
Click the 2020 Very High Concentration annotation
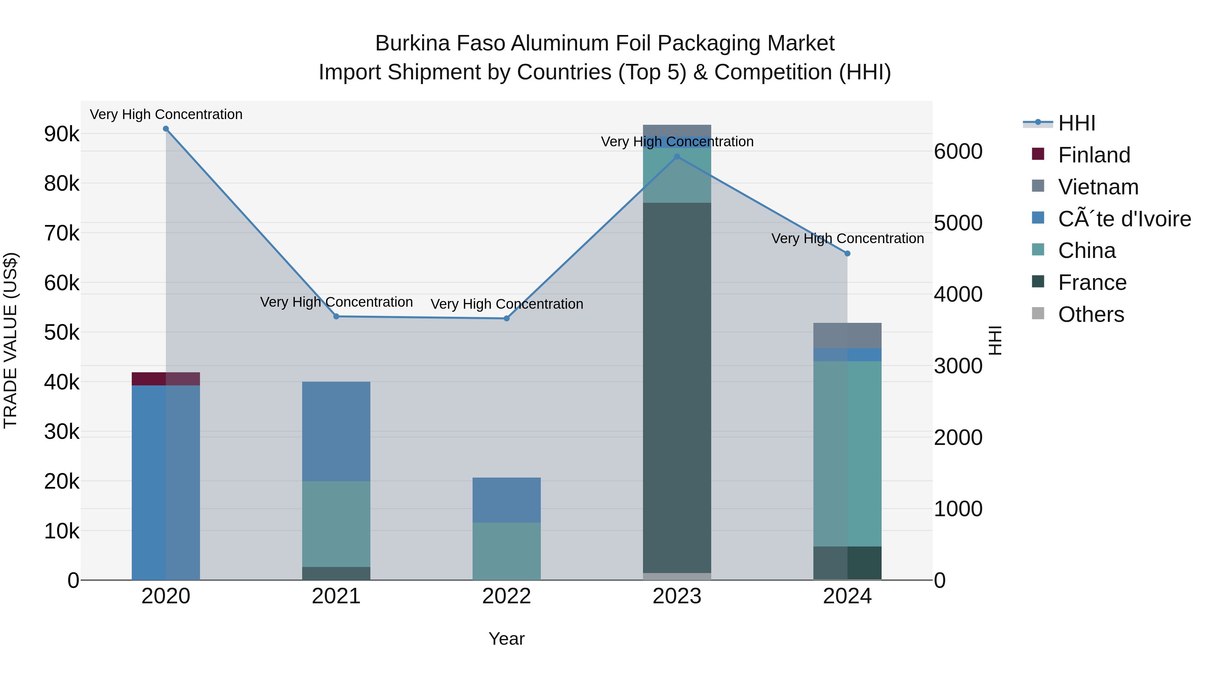coord(166,114)
